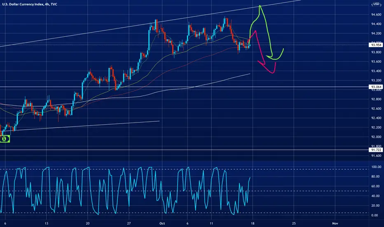Screen dimensions: 384x227
Task: Click the 92.000 price axis label
Action: pos(376,137)
